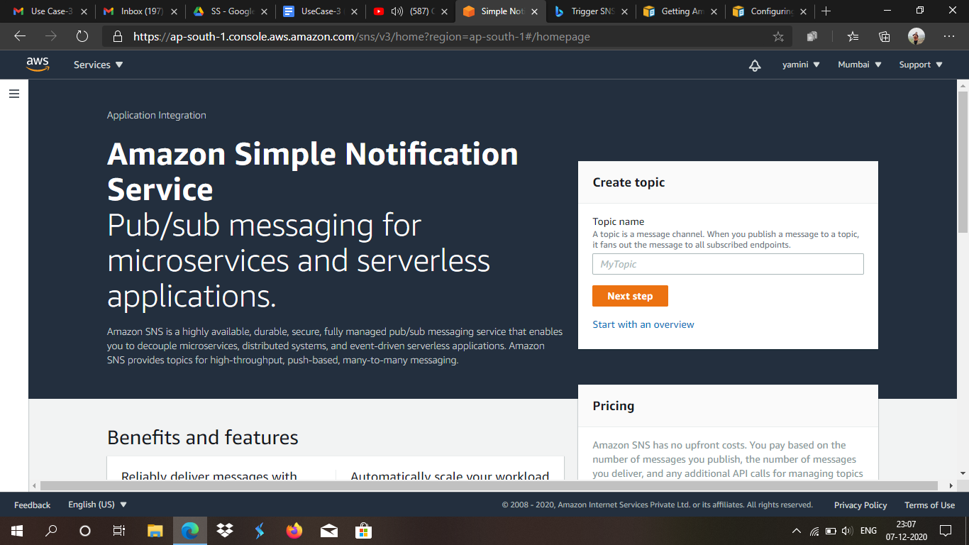Screen dimensions: 969x545
Task: Open Start with an overview link
Action: (x=643, y=324)
